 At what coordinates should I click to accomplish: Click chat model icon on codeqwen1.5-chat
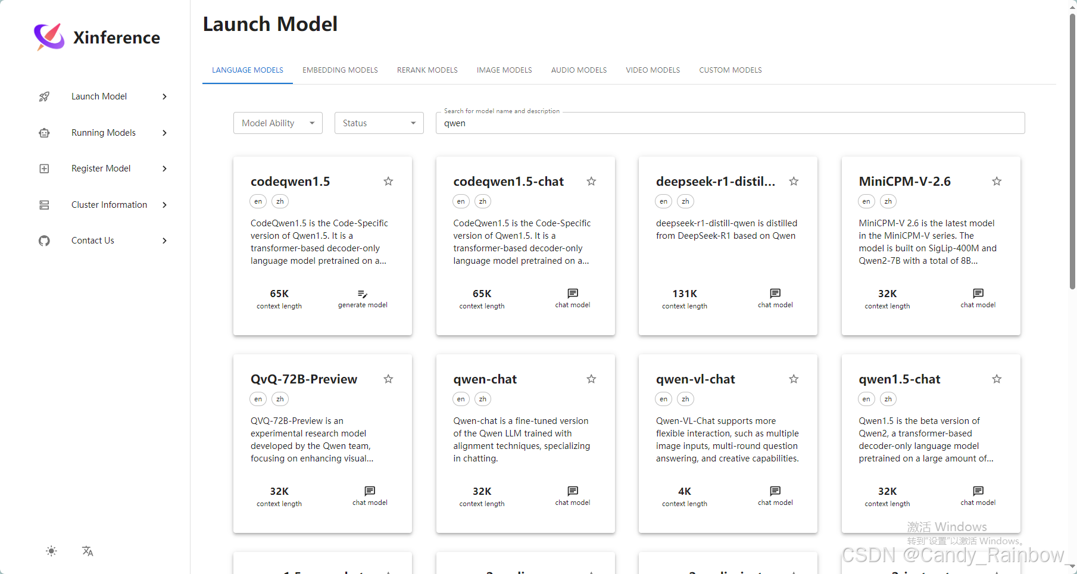click(573, 294)
